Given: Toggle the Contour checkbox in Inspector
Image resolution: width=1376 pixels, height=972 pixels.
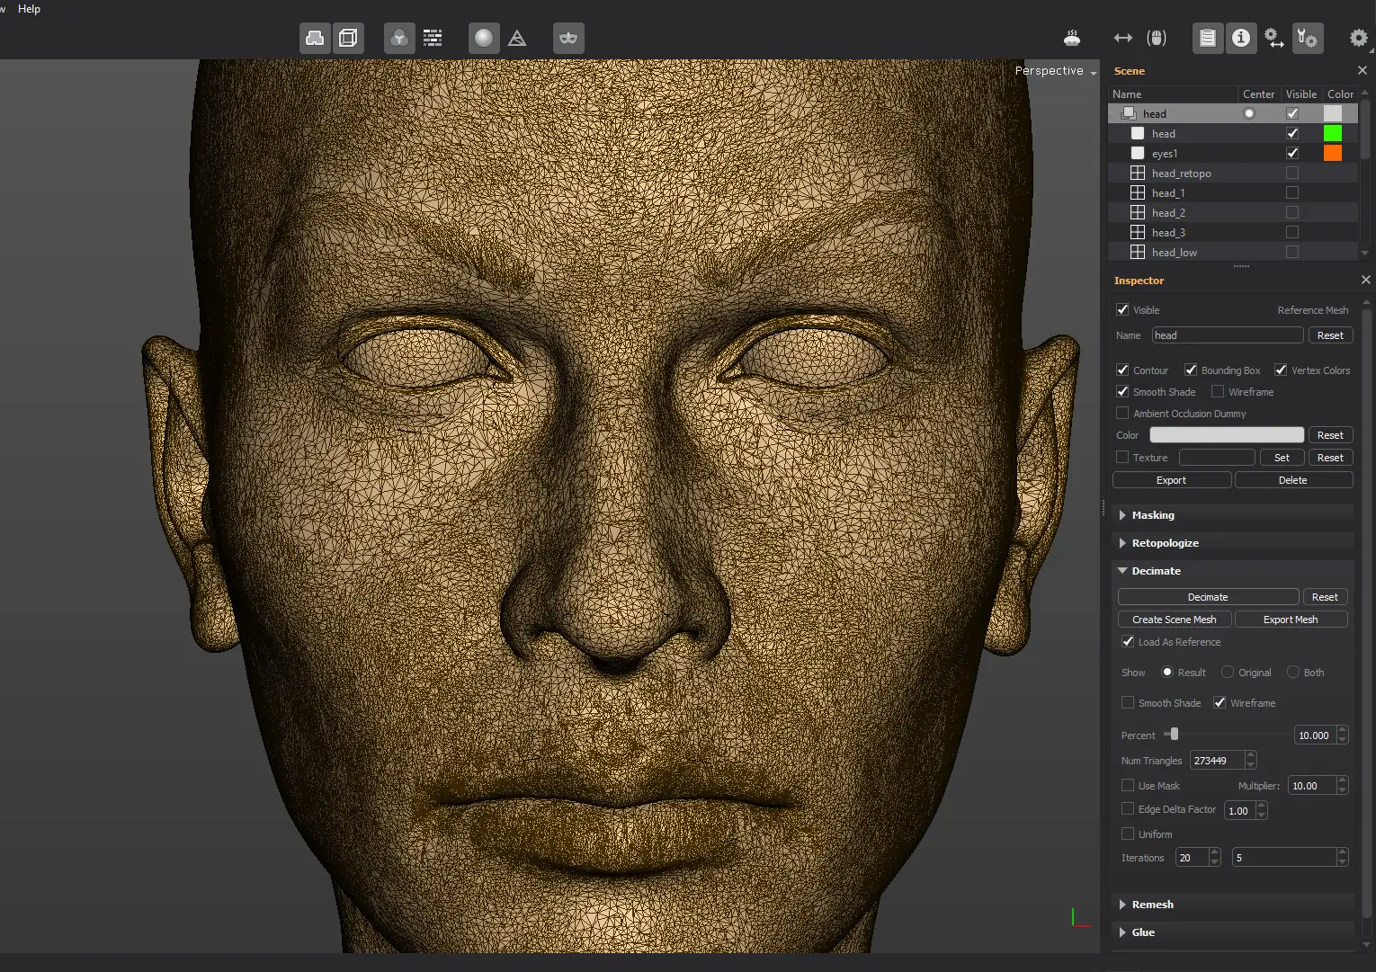Looking at the screenshot, I should tap(1122, 370).
